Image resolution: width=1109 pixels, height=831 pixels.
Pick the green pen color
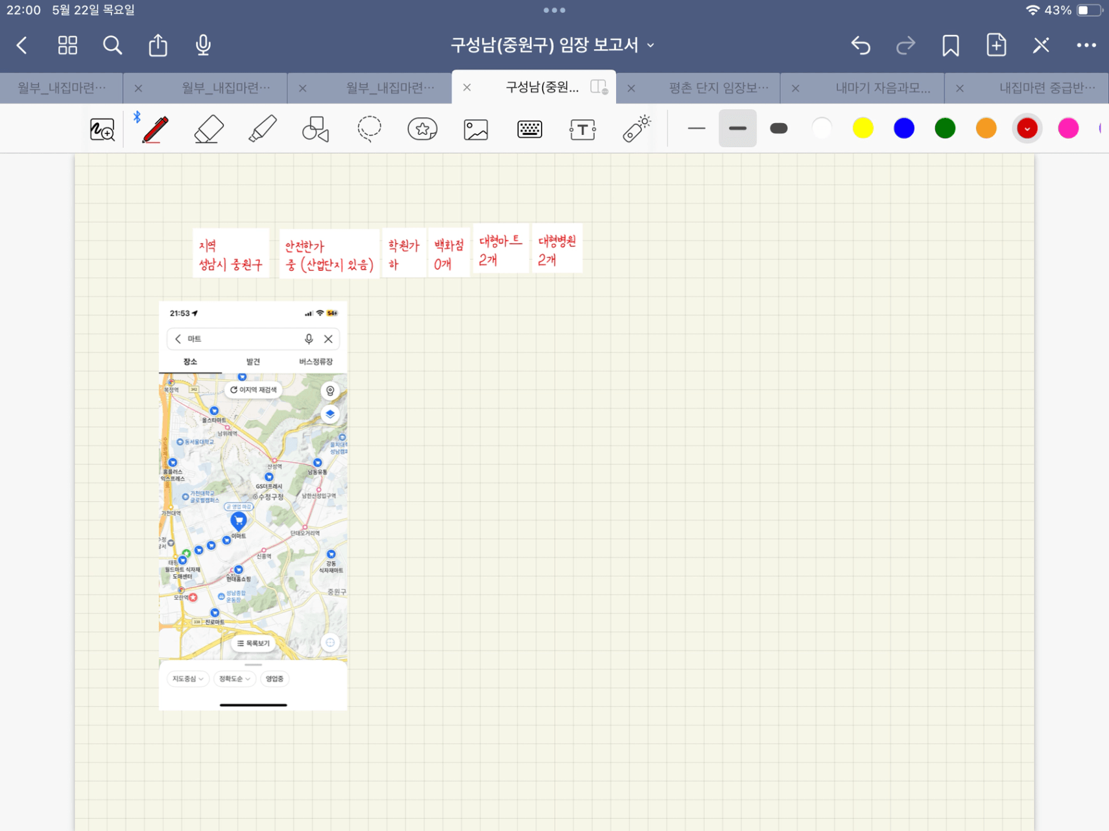pos(945,128)
